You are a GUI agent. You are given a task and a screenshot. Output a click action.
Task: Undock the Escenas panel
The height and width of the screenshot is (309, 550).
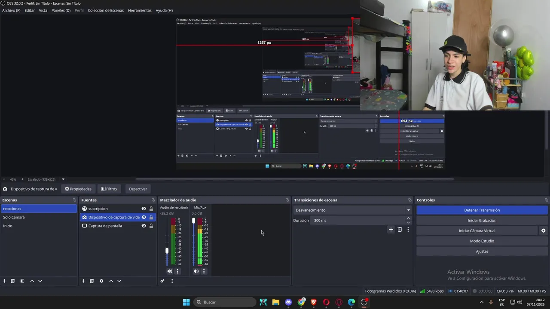coord(74,200)
